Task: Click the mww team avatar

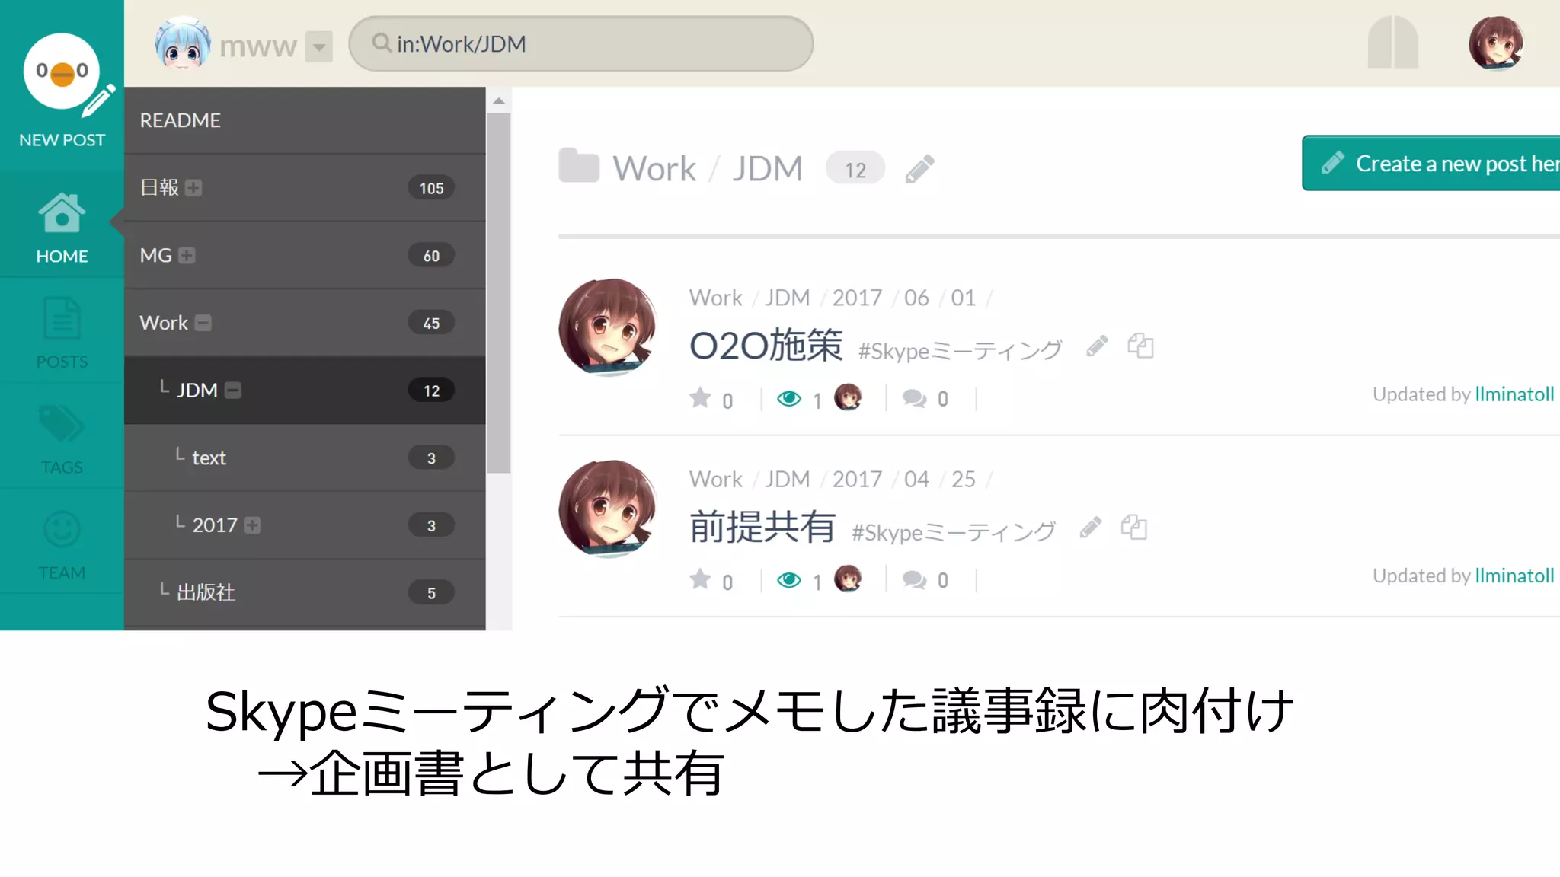Action: (x=183, y=43)
